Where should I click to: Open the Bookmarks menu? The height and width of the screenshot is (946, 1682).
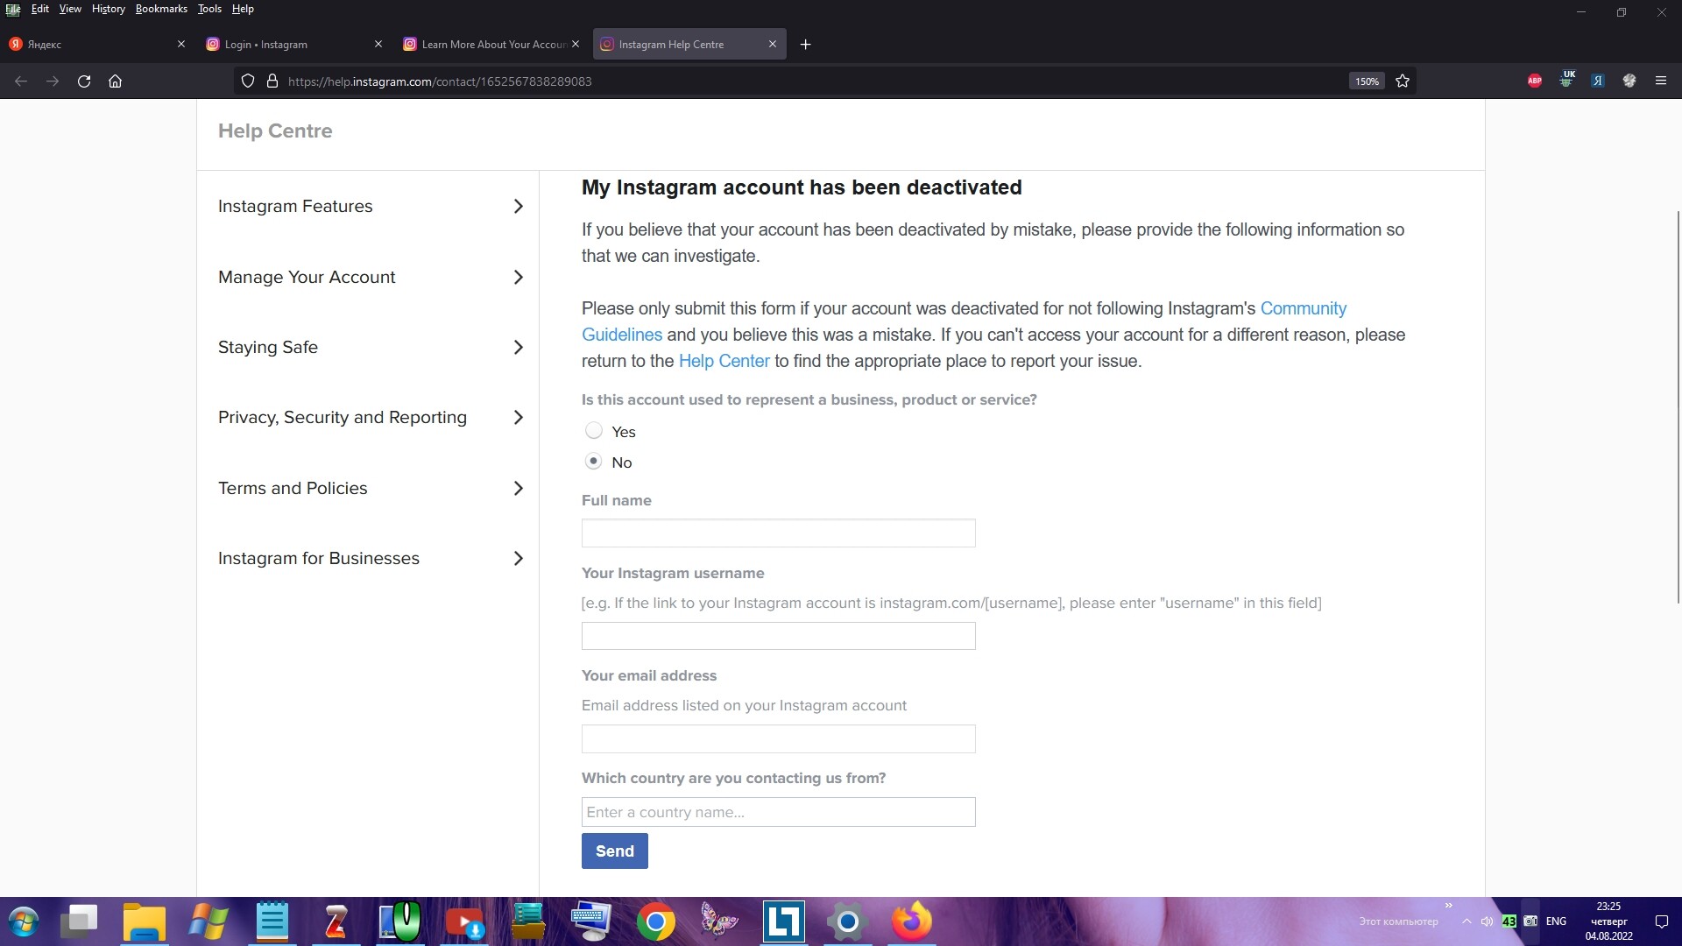tap(161, 9)
